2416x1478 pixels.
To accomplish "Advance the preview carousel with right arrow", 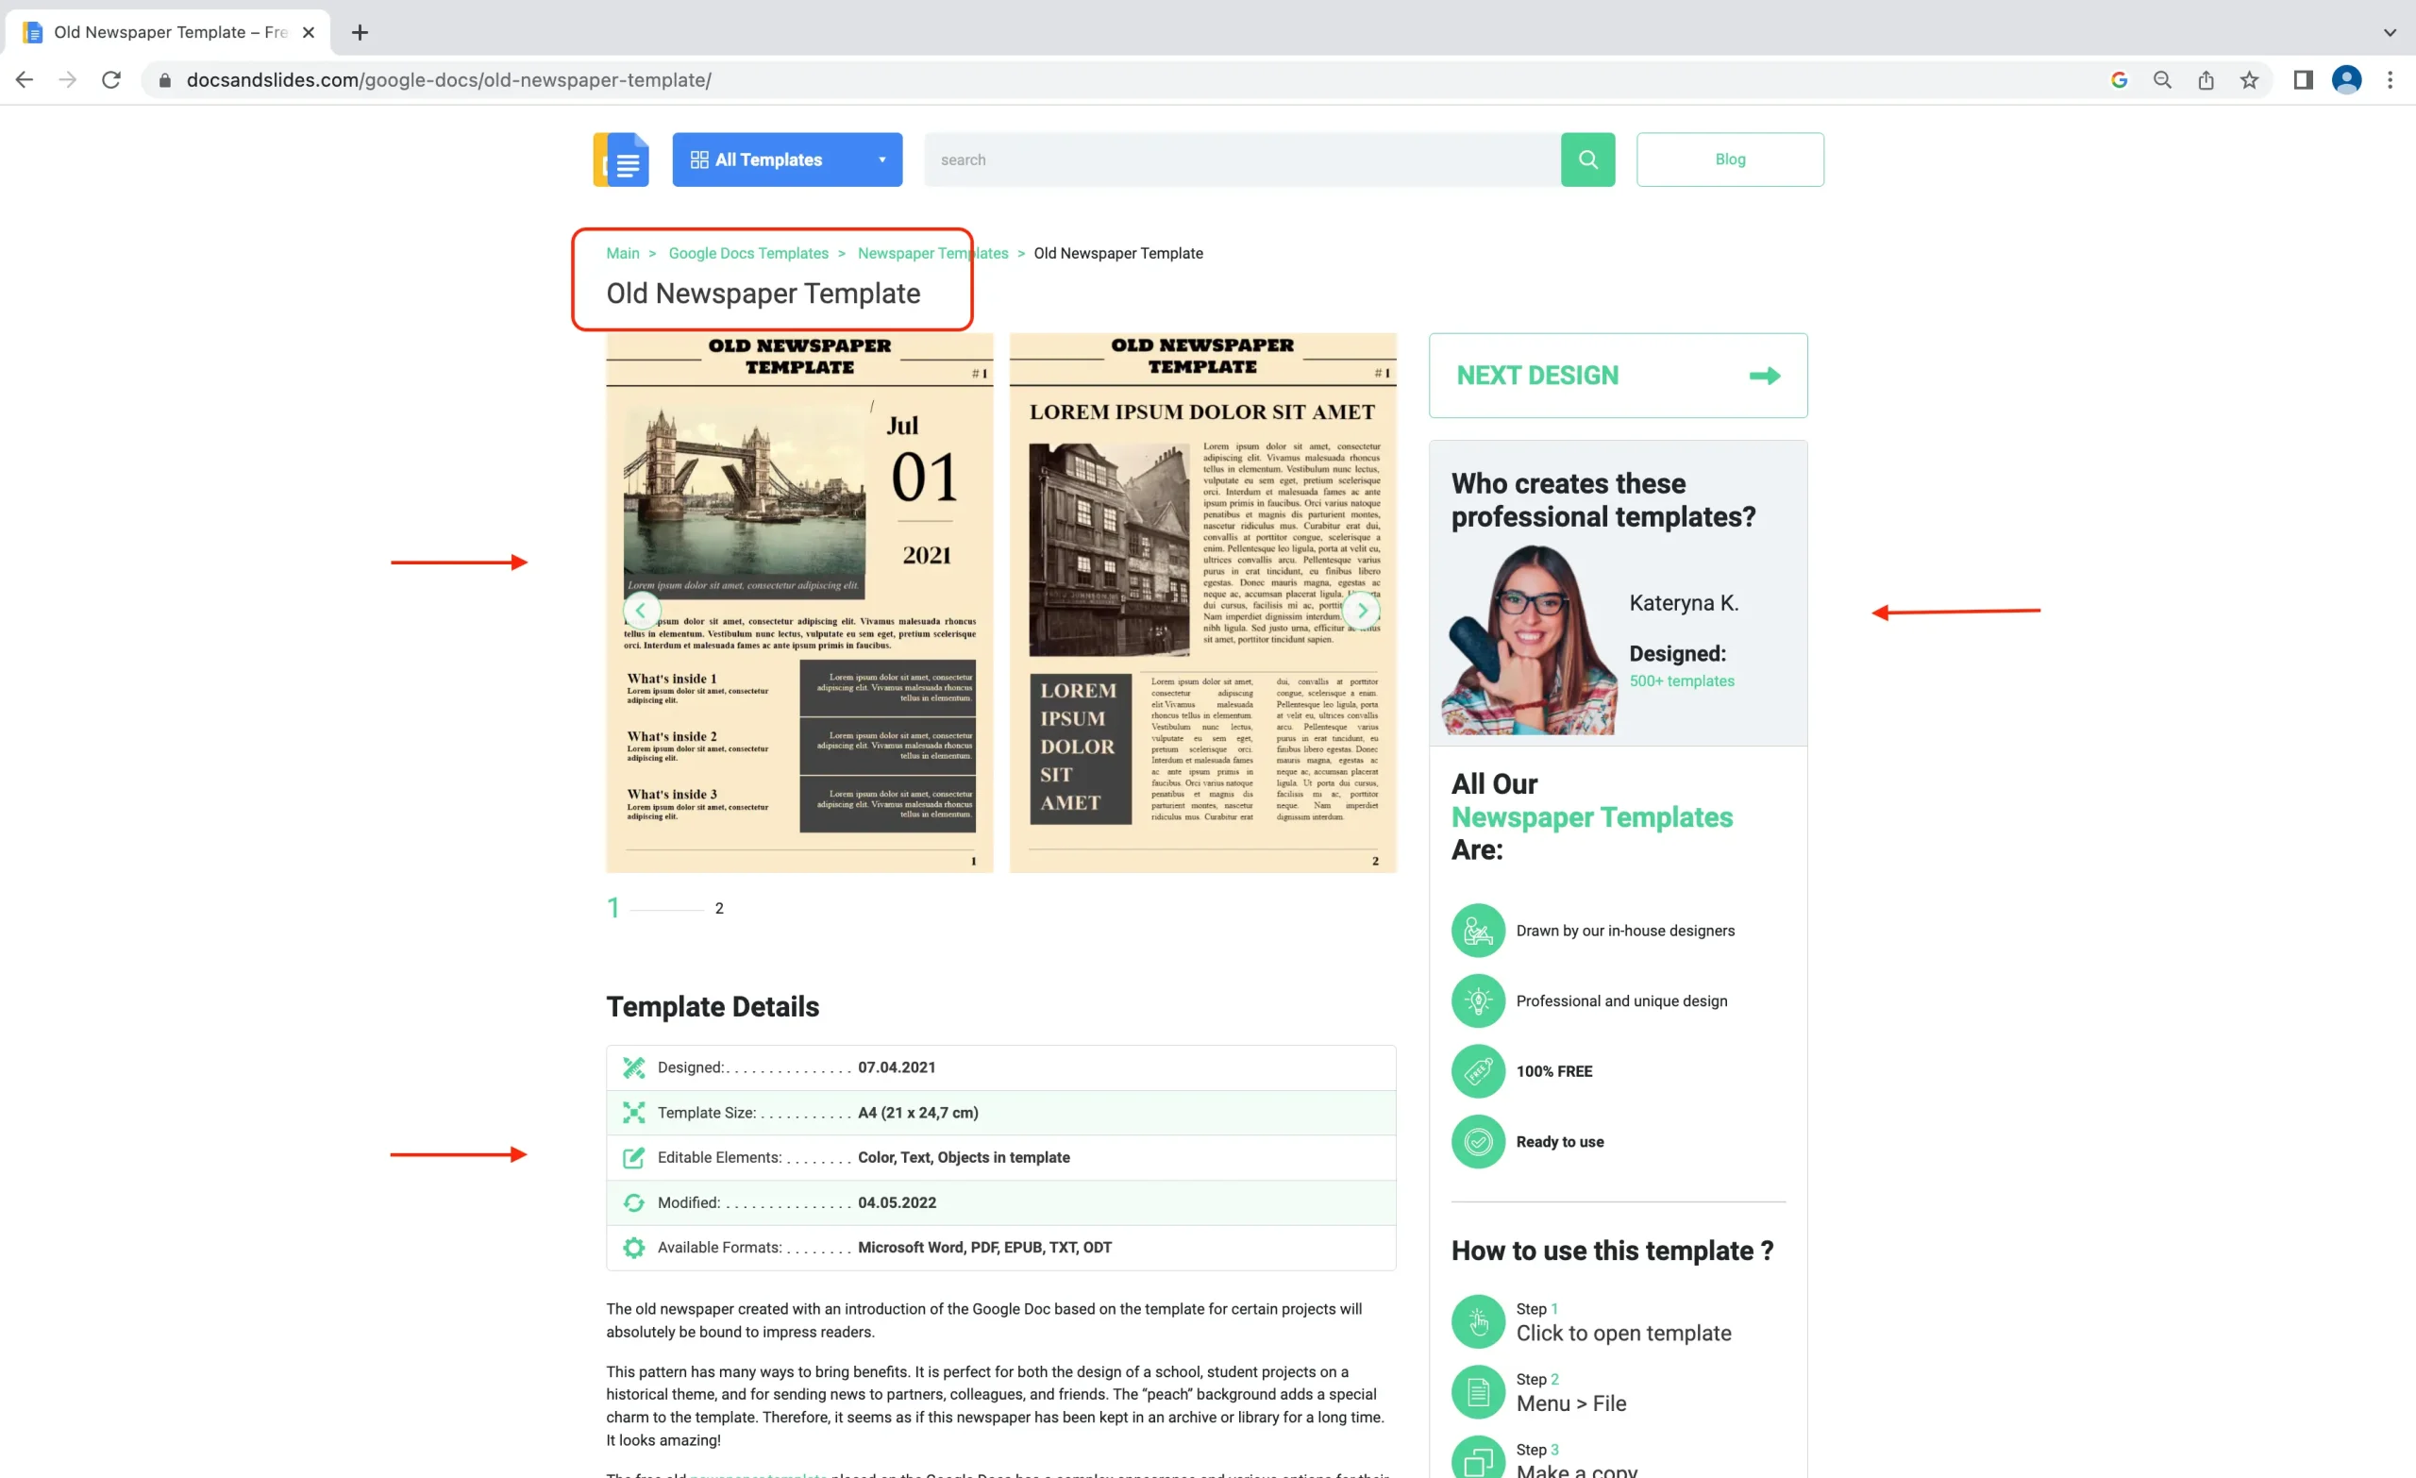I will tap(1361, 609).
